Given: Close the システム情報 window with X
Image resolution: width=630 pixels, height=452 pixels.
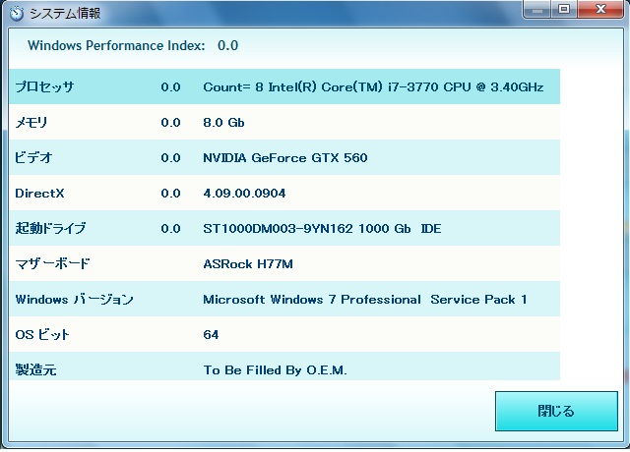Looking at the screenshot, I should click(x=600, y=9).
